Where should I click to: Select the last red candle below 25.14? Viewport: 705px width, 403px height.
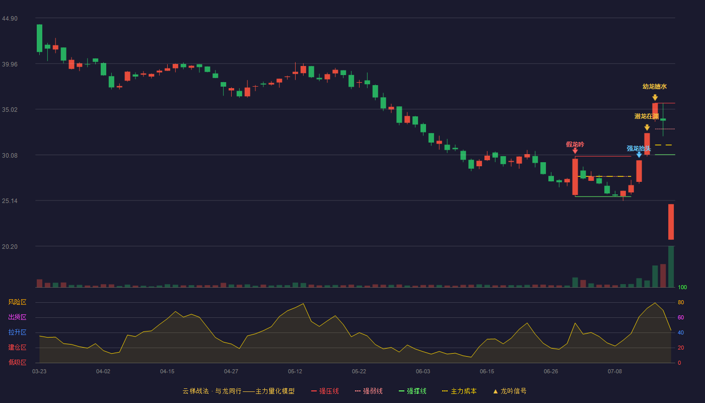tap(671, 222)
